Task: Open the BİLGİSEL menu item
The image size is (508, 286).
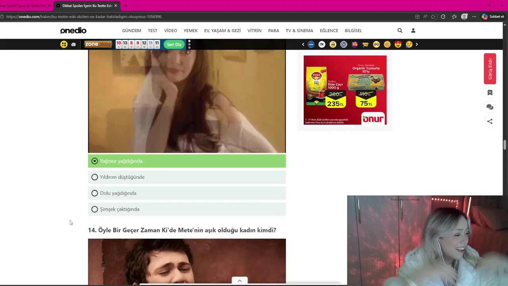Action: point(353,31)
